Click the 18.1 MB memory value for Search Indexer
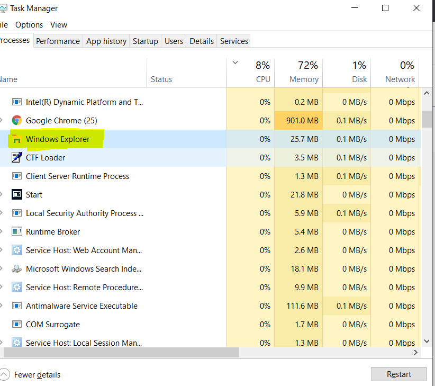 [304, 269]
